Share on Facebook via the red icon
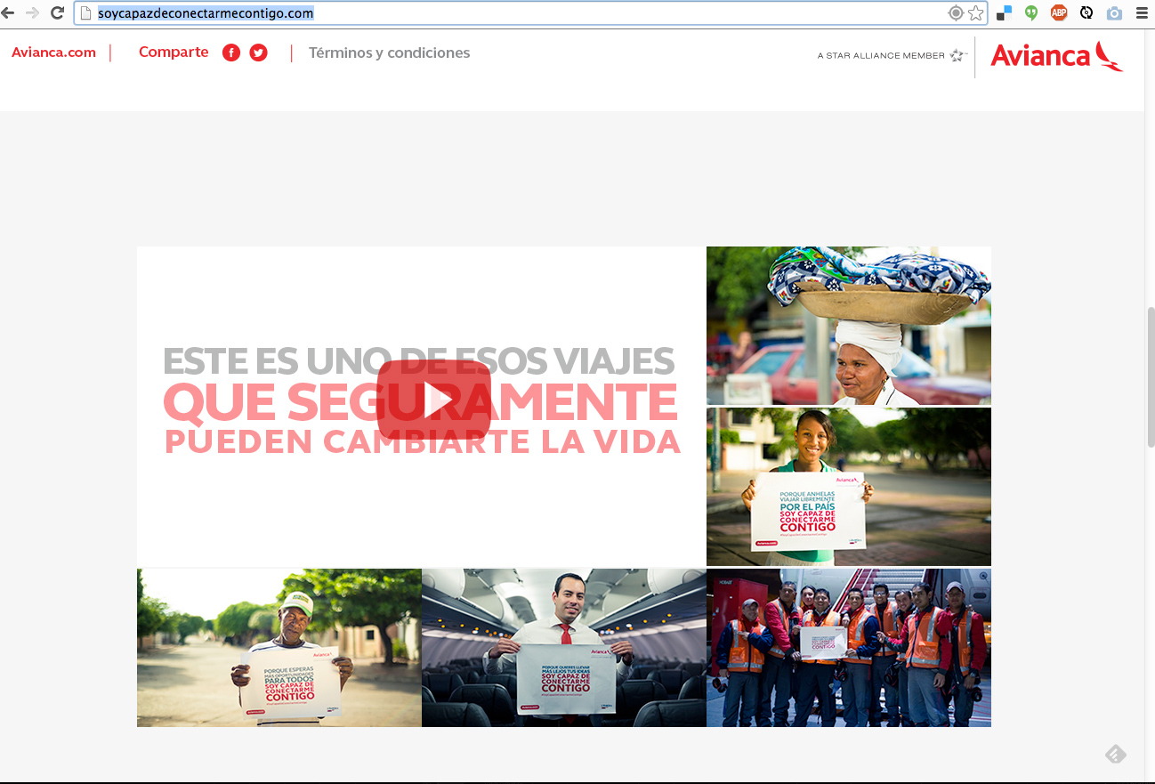Viewport: 1155px width, 784px height. (231, 53)
